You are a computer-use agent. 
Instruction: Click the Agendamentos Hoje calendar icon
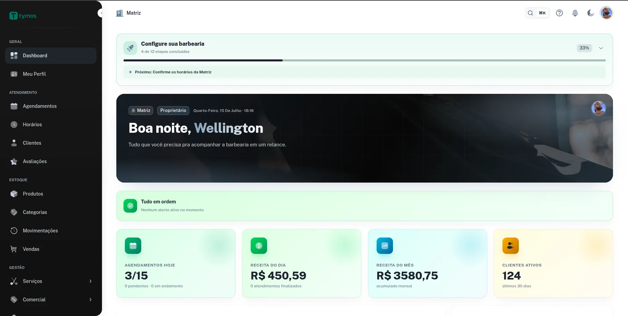pos(133,246)
